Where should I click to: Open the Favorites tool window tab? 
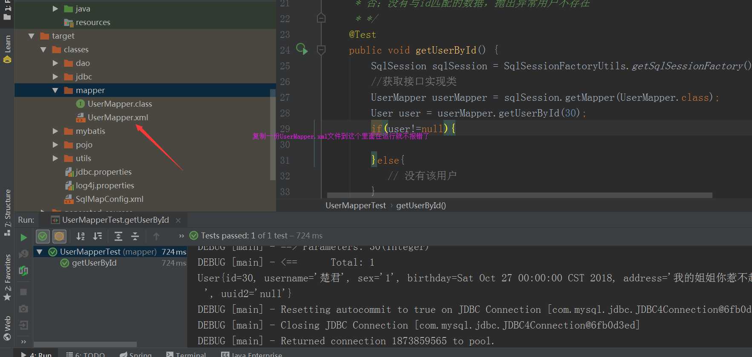point(7,277)
